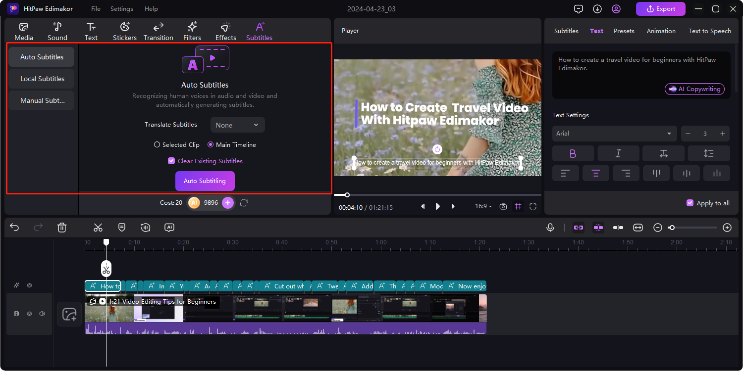Adjust the timeline zoom slider handle
The width and height of the screenshot is (743, 371).
(x=671, y=228)
